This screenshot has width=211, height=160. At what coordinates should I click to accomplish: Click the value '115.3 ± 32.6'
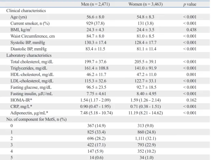pos(95,81)
